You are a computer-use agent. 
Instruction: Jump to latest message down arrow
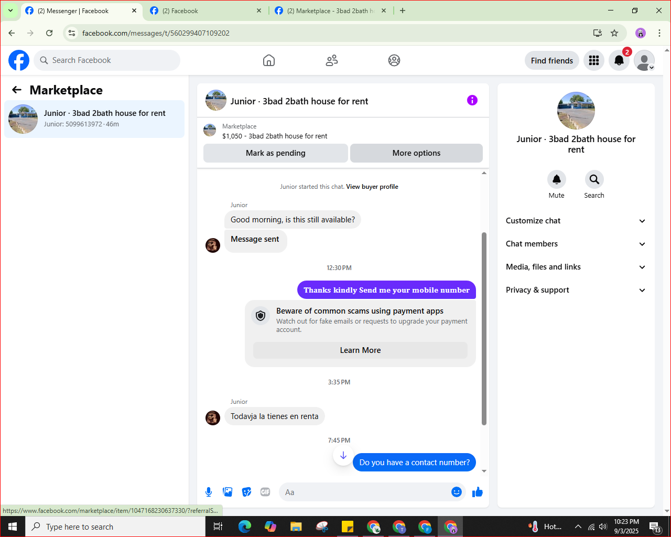343,455
